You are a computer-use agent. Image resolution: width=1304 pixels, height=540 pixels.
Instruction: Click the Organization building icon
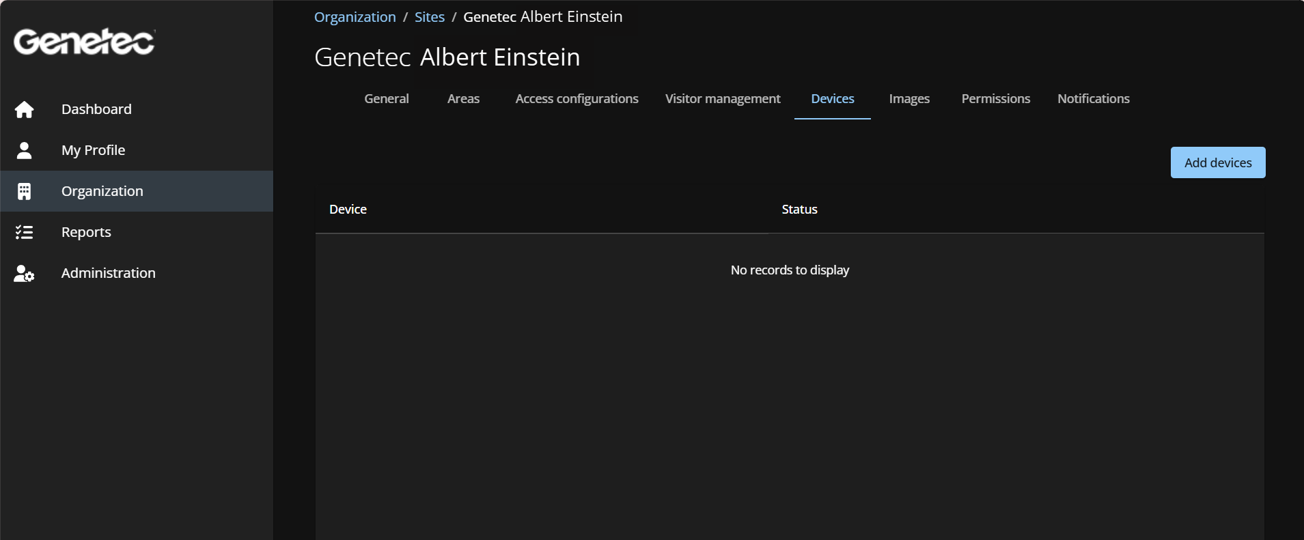pos(24,191)
